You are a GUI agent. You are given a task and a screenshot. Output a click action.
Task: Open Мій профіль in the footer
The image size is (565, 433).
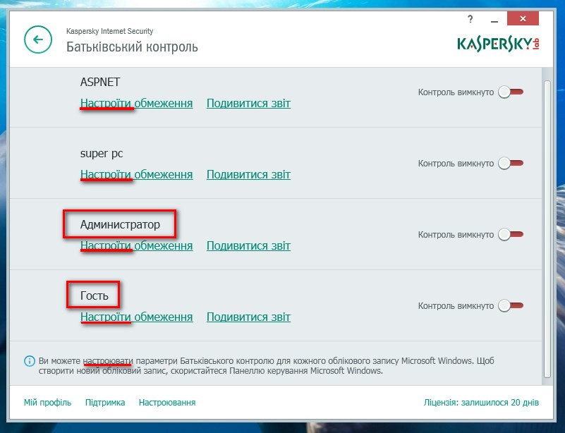click(47, 403)
